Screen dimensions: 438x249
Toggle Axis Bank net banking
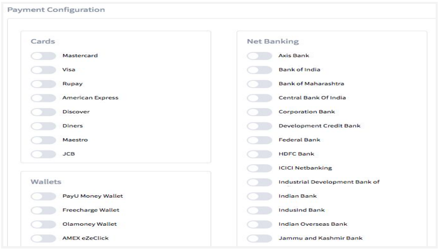[x=259, y=56]
